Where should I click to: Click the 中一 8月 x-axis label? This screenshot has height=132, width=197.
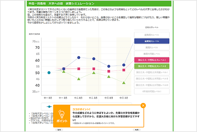(x=48, y=98)
